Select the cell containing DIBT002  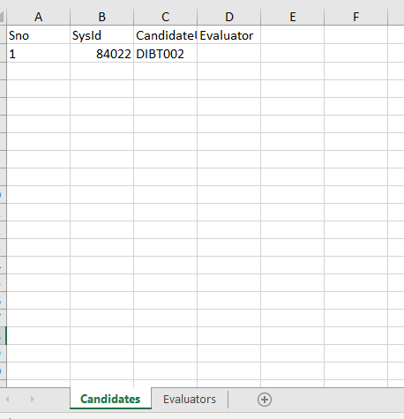[x=165, y=54]
